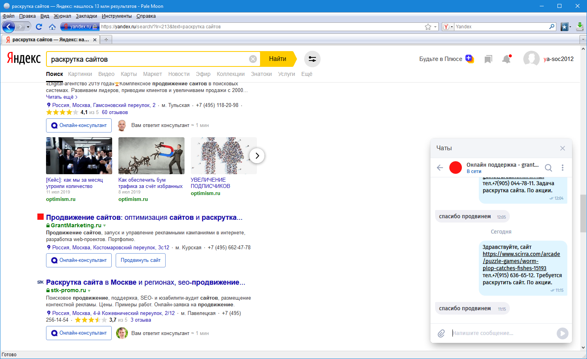Click the page vertical scrollbar thumb
This screenshot has height=359, width=587.
583,213
